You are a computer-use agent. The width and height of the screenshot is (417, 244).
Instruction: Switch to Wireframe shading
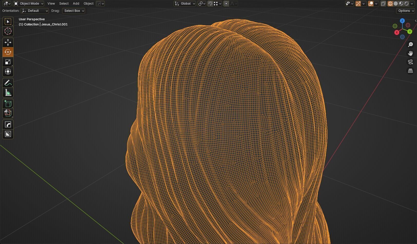[390, 4]
